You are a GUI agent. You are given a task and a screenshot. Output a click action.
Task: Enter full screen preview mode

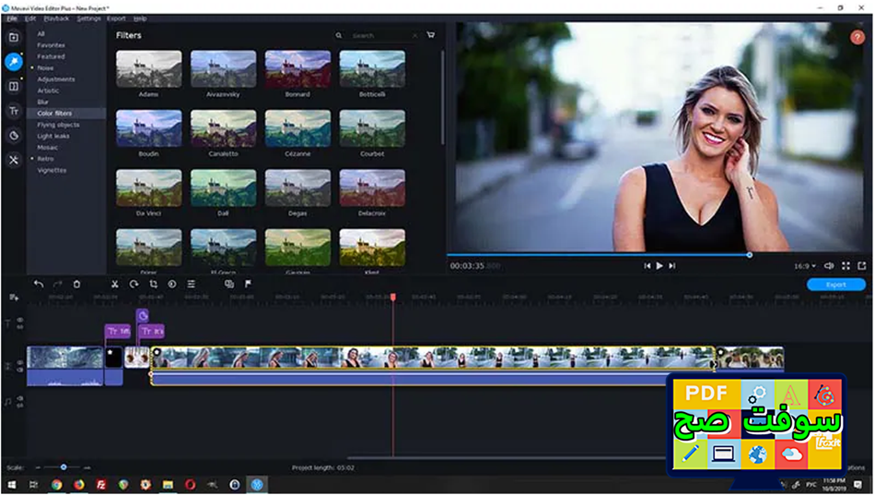(846, 266)
